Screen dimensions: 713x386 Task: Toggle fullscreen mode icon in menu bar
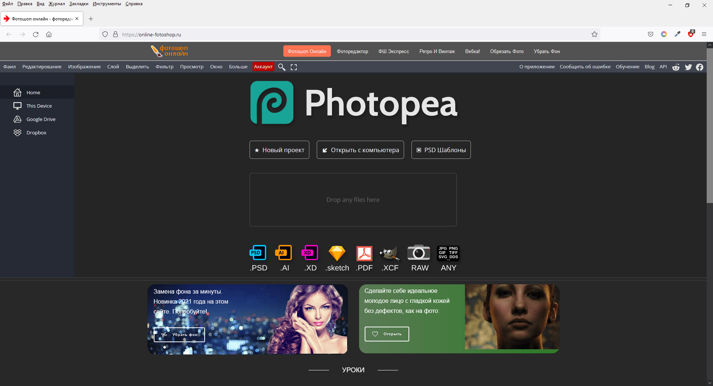pos(294,67)
